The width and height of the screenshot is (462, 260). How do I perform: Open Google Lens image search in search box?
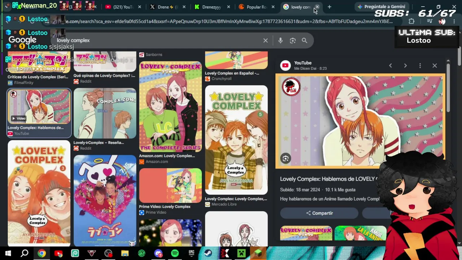(x=293, y=40)
